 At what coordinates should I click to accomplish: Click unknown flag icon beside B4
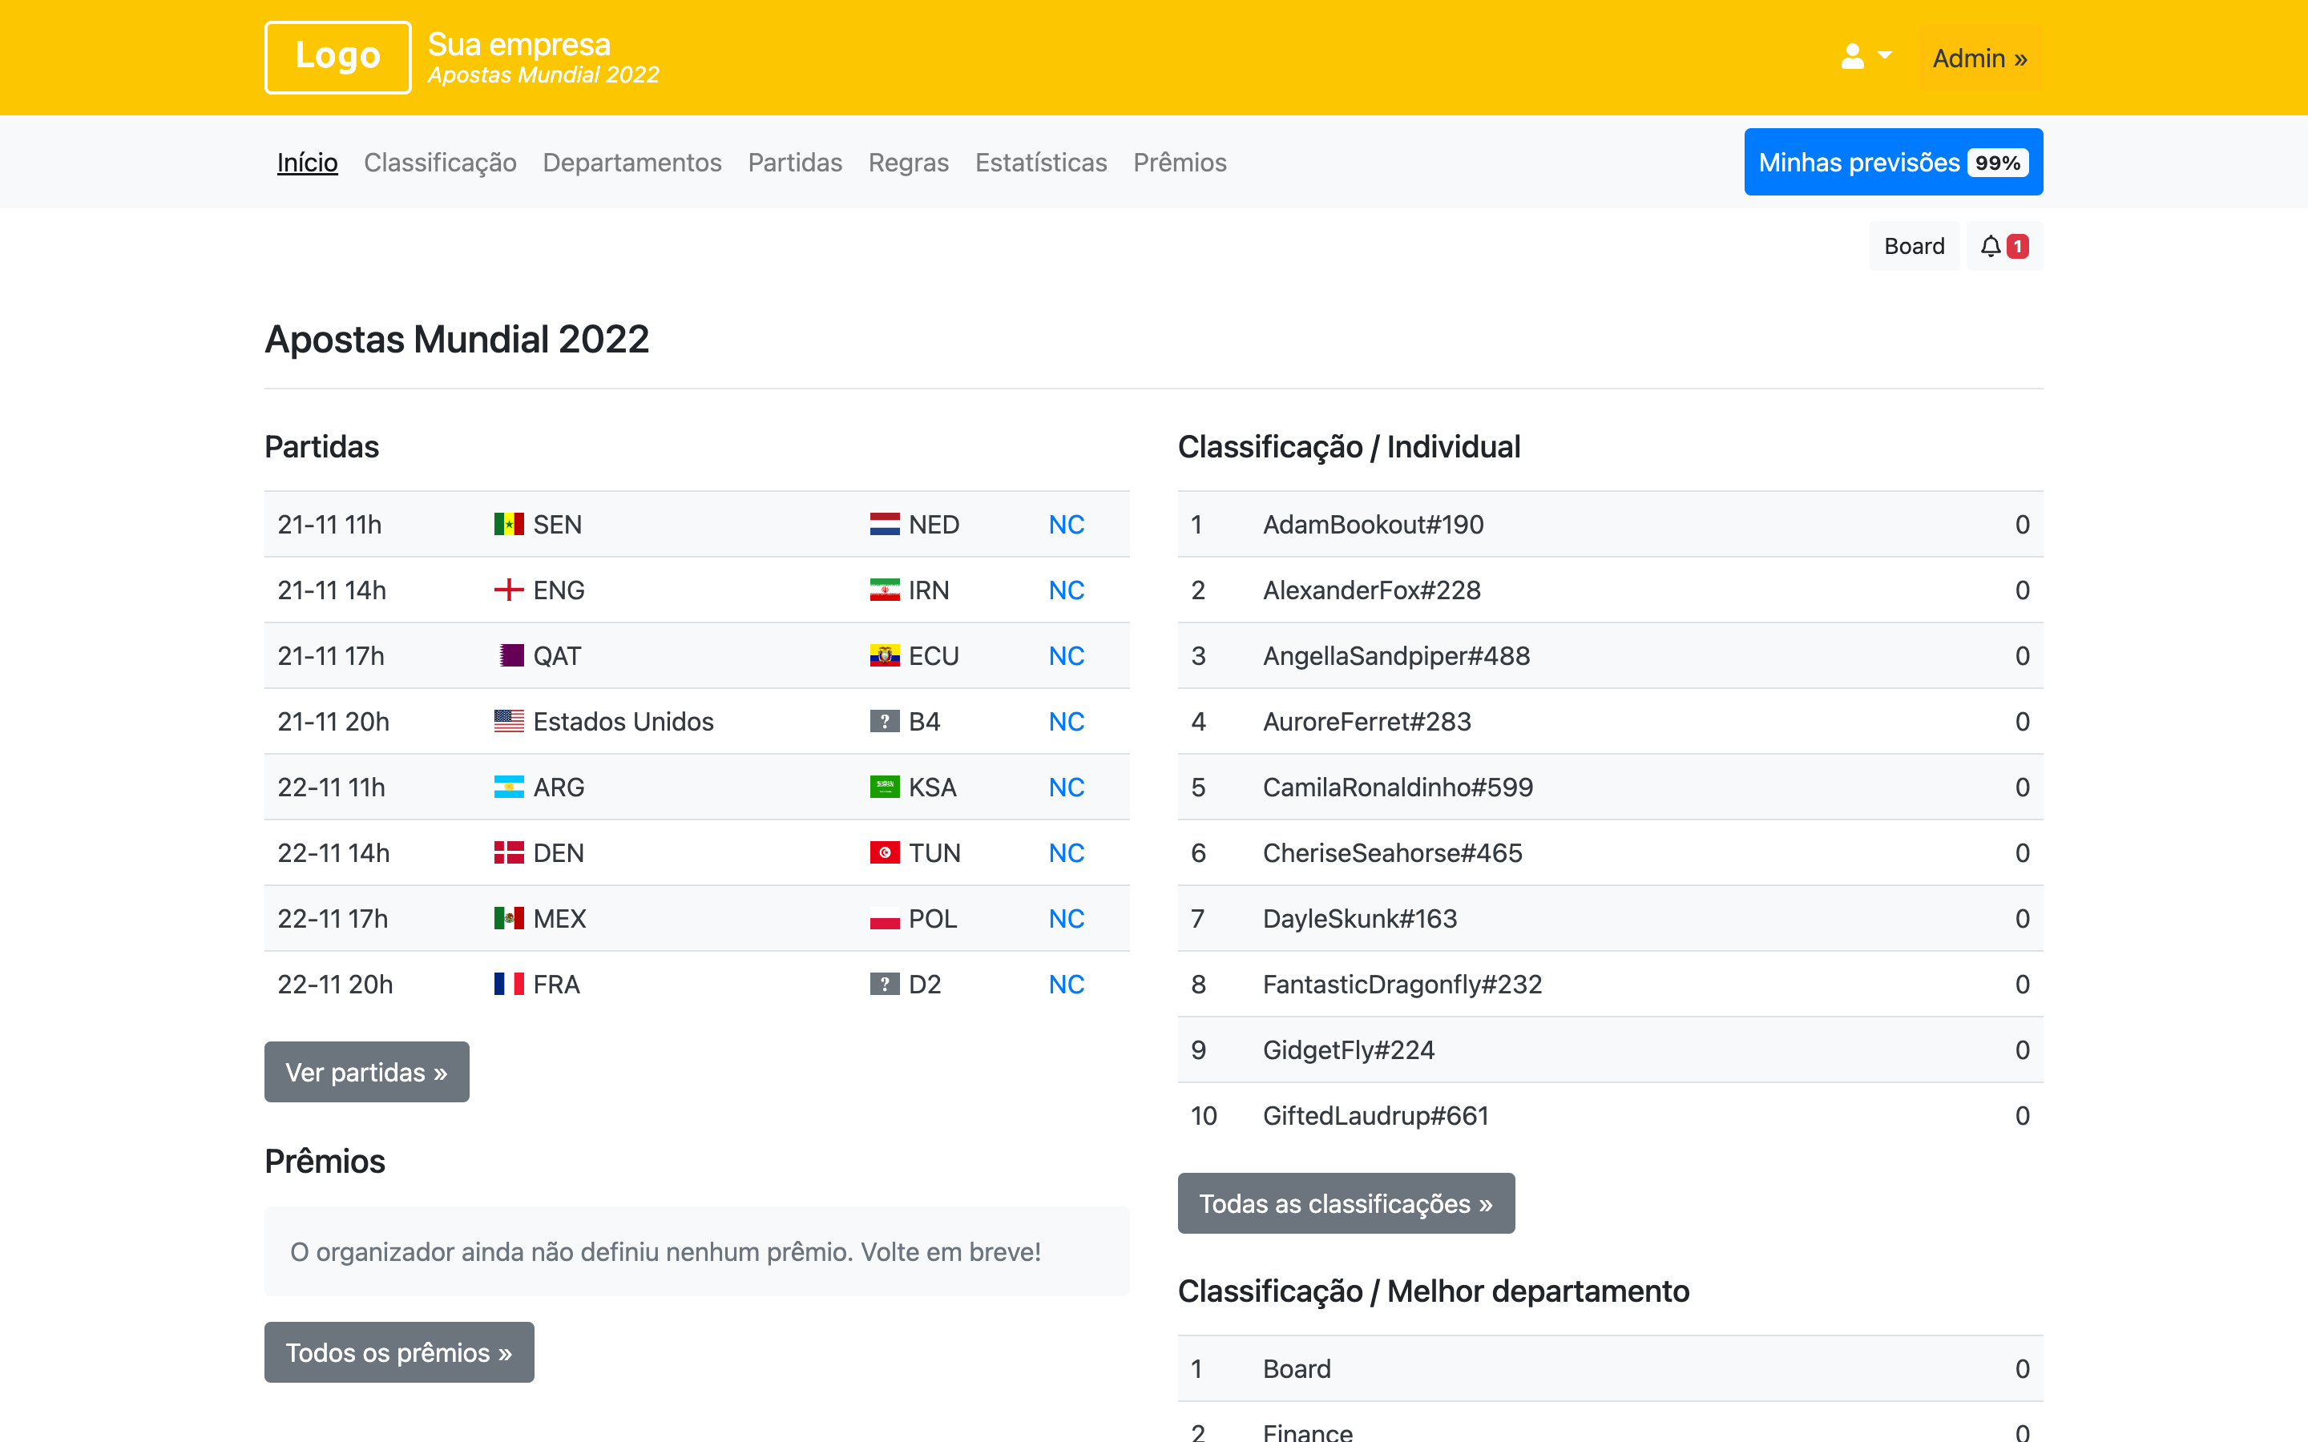pyautogui.click(x=885, y=722)
